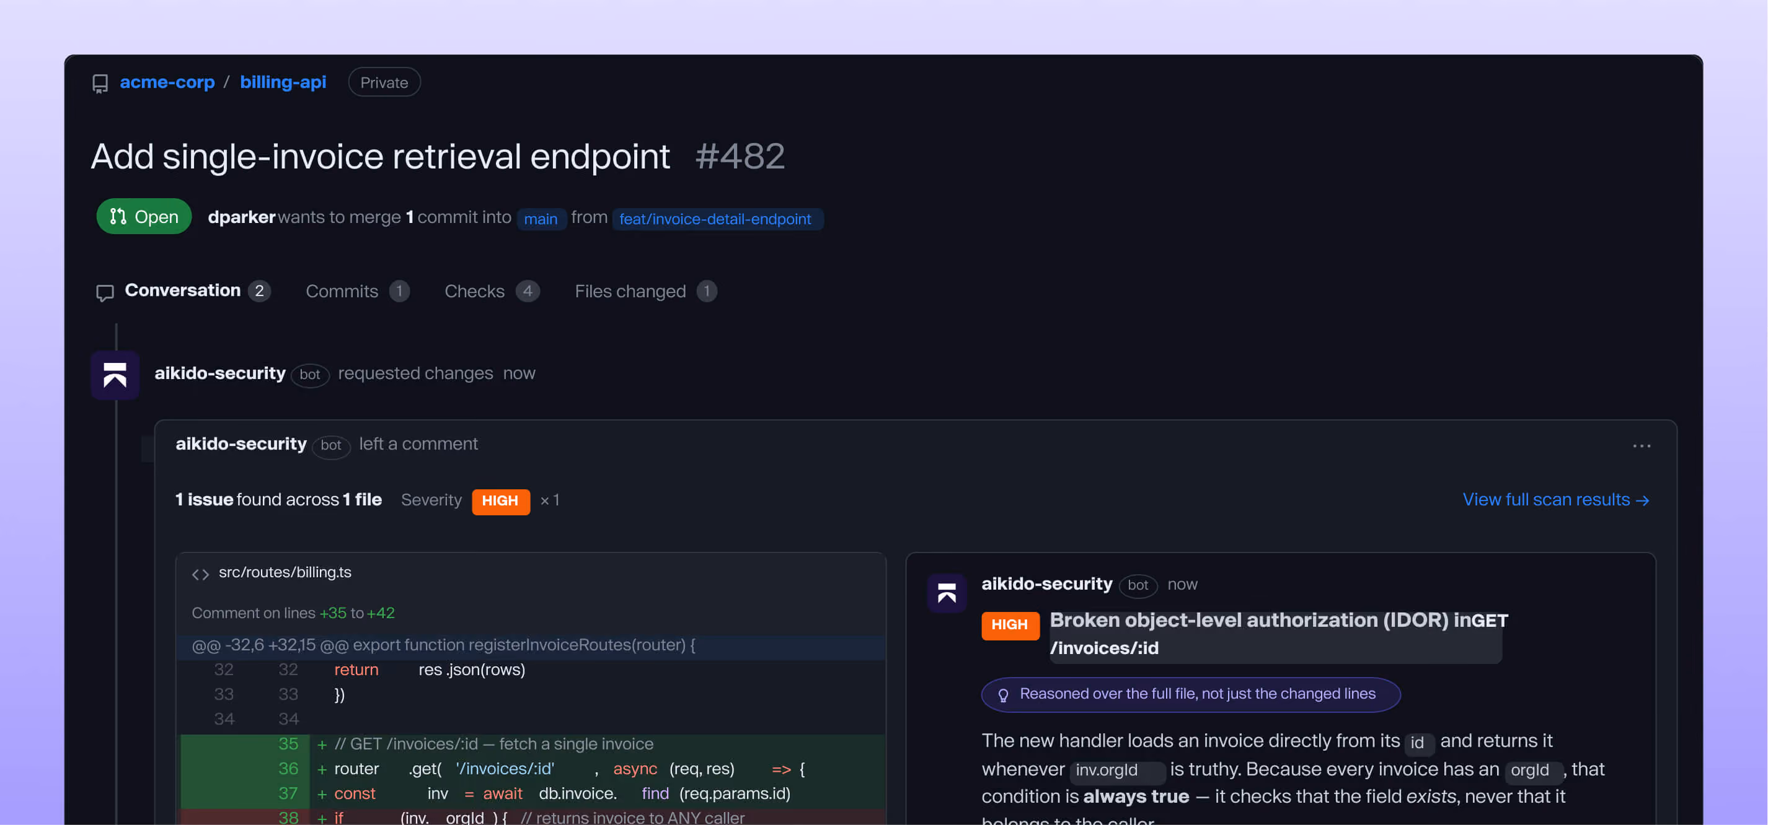
Task: Select the main base branch label
Action: (541, 219)
